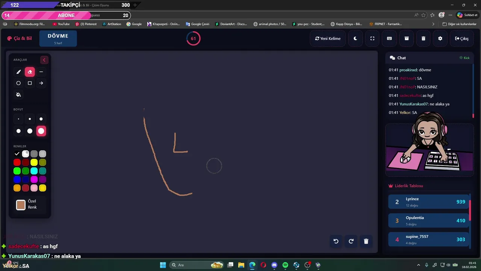Undo the last stroke
The height and width of the screenshot is (271, 481).
(x=336, y=241)
